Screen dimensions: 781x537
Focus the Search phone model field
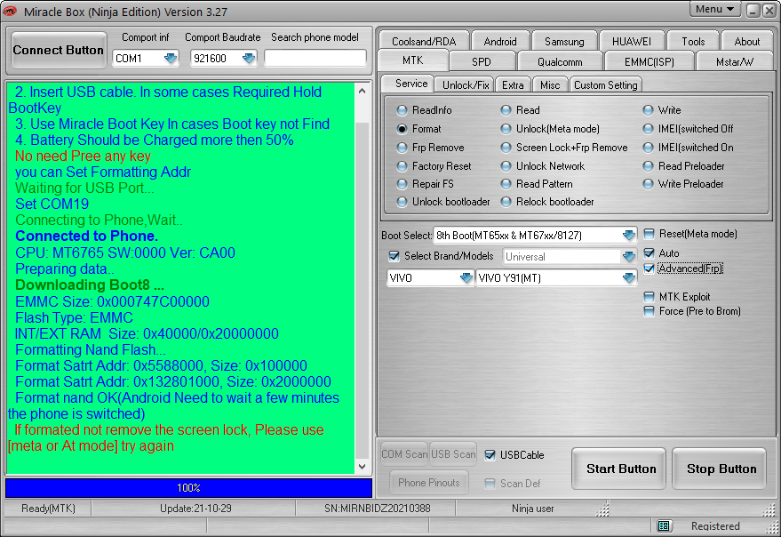pos(315,59)
